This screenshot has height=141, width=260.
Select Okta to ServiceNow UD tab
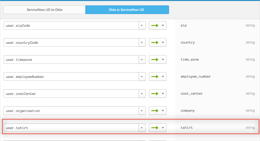pos(127,10)
